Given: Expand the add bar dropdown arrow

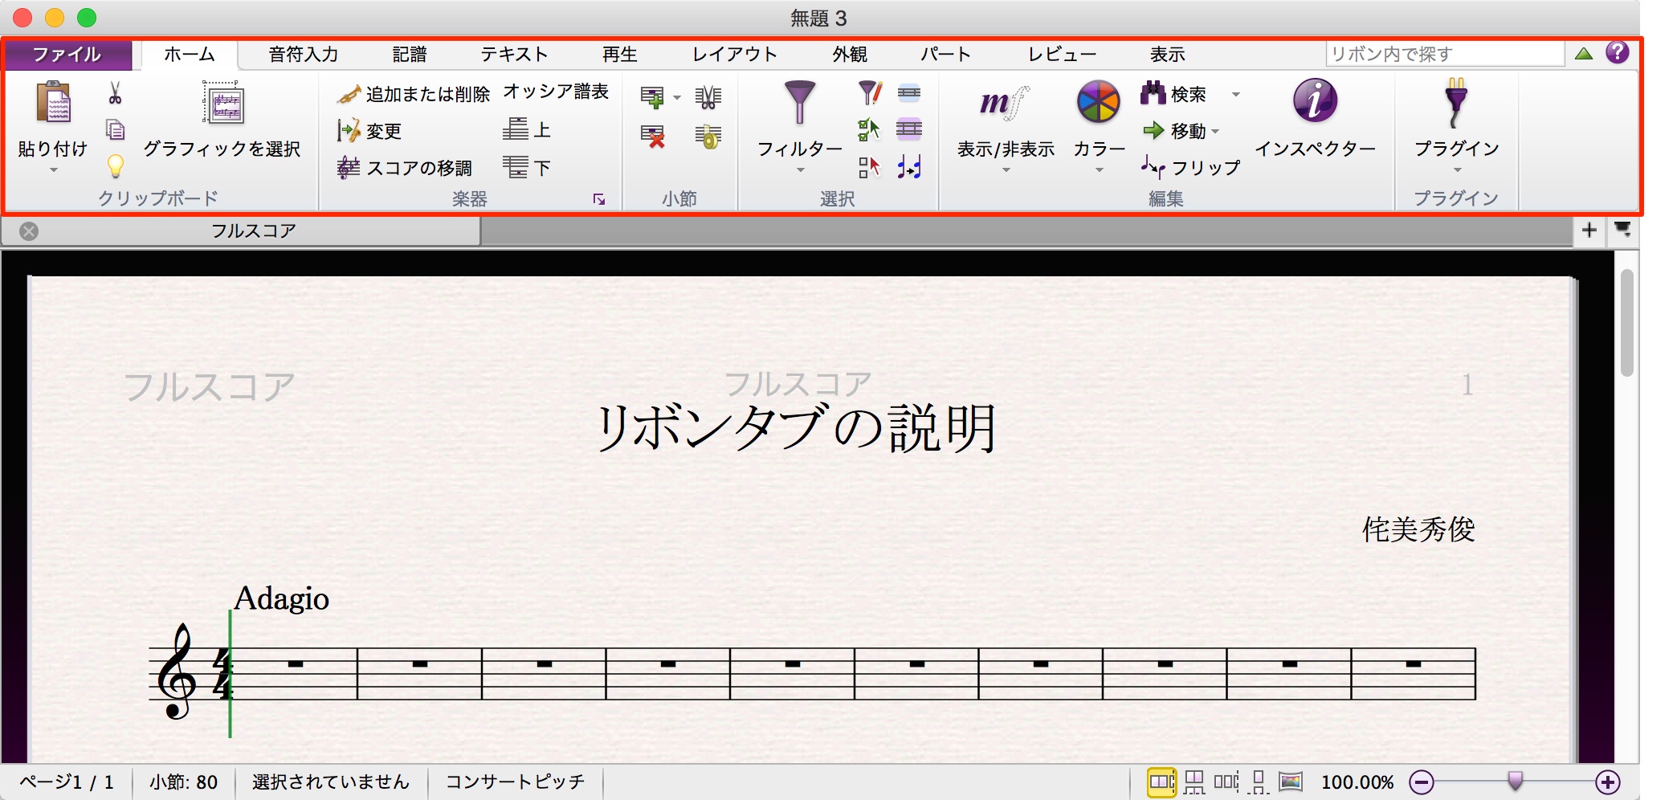Looking at the screenshot, I should (677, 98).
